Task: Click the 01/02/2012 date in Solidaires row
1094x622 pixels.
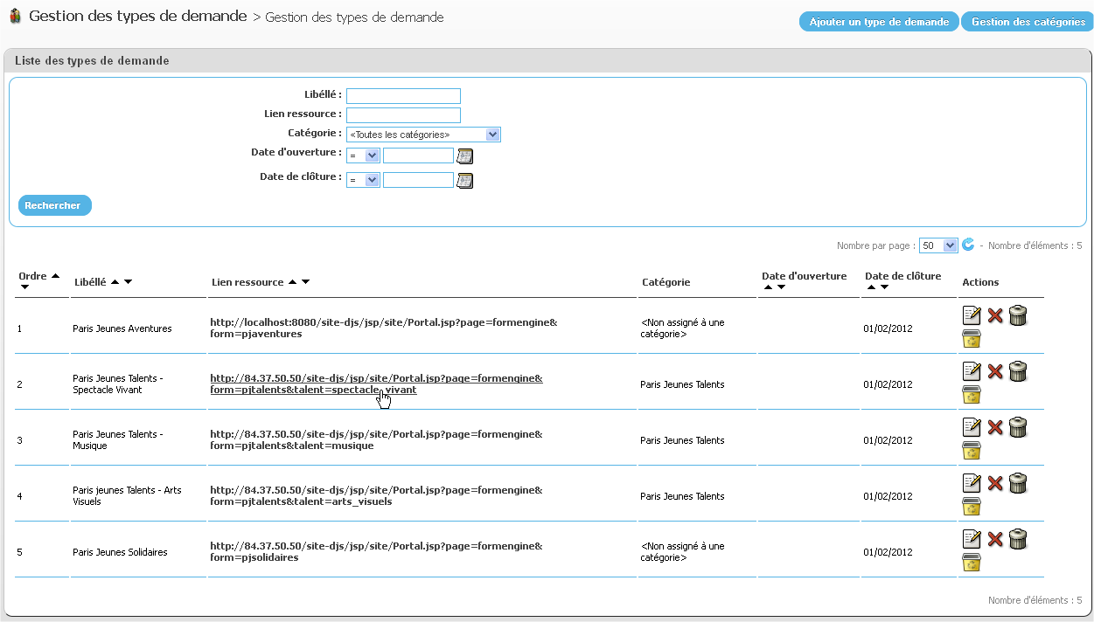Action: tap(888, 552)
